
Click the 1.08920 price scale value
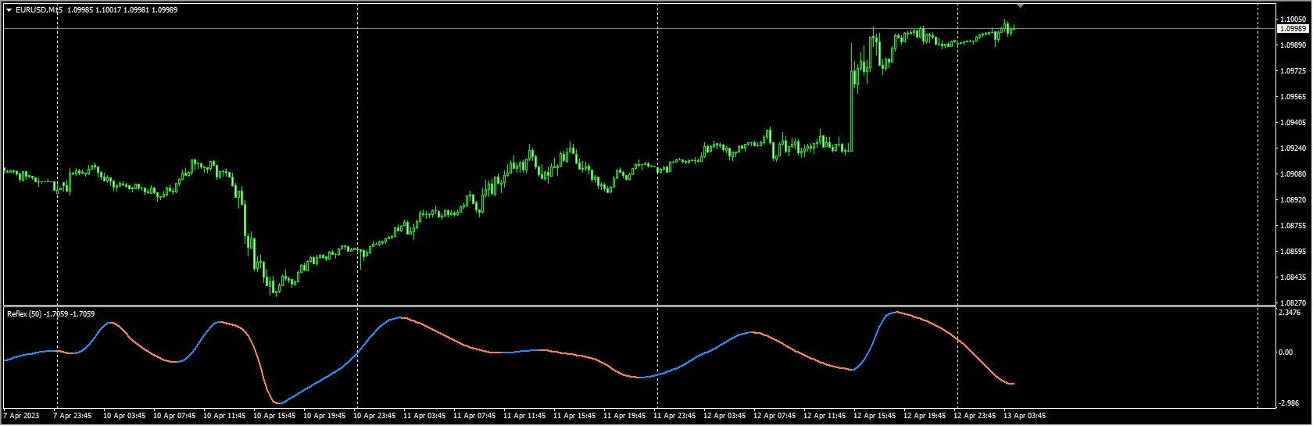click(1293, 200)
